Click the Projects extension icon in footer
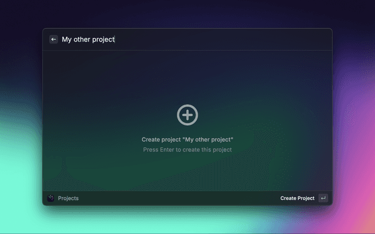 point(50,198)
